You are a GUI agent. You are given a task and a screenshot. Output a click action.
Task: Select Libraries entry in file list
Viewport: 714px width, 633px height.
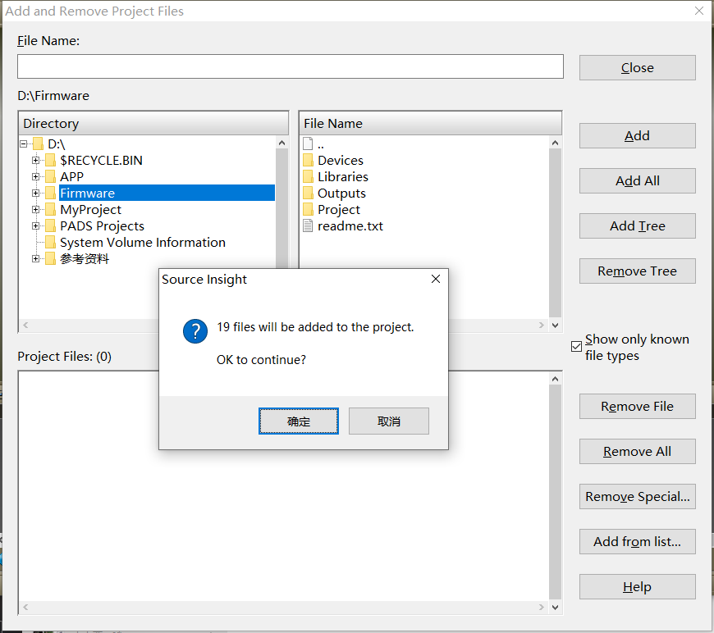coord(342,176)
